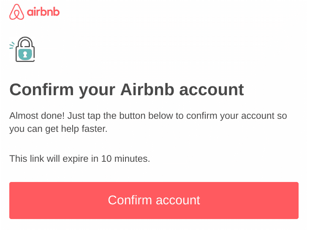
Task: Click the padlock's shackle loop
Action: pyautogui.click(x=25, y=42)
